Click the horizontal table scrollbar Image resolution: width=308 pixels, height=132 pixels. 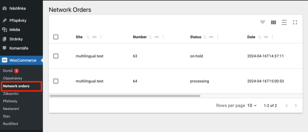click(x=125, y=96)
